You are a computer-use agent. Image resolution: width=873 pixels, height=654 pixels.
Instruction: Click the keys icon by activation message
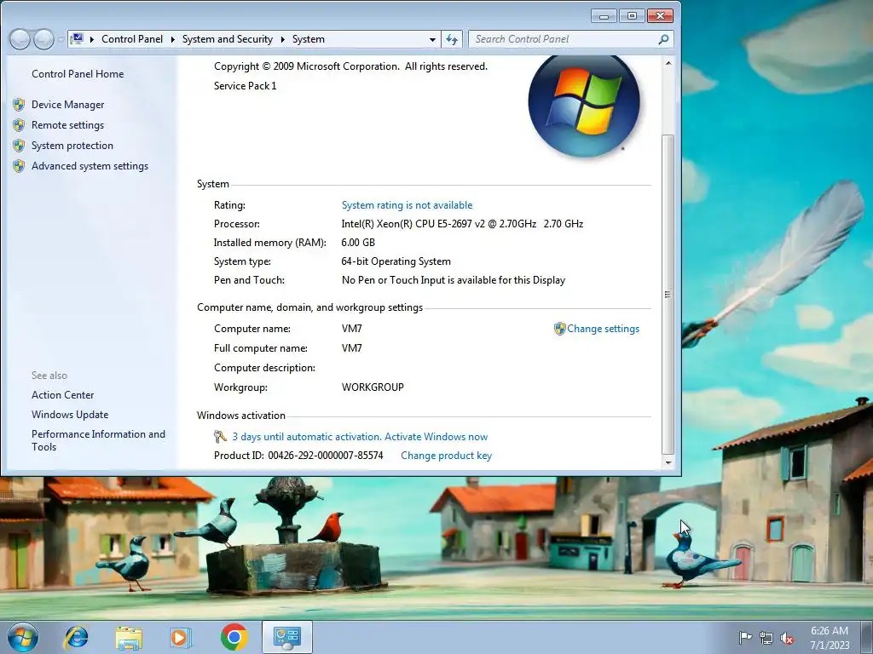[221, 437]
